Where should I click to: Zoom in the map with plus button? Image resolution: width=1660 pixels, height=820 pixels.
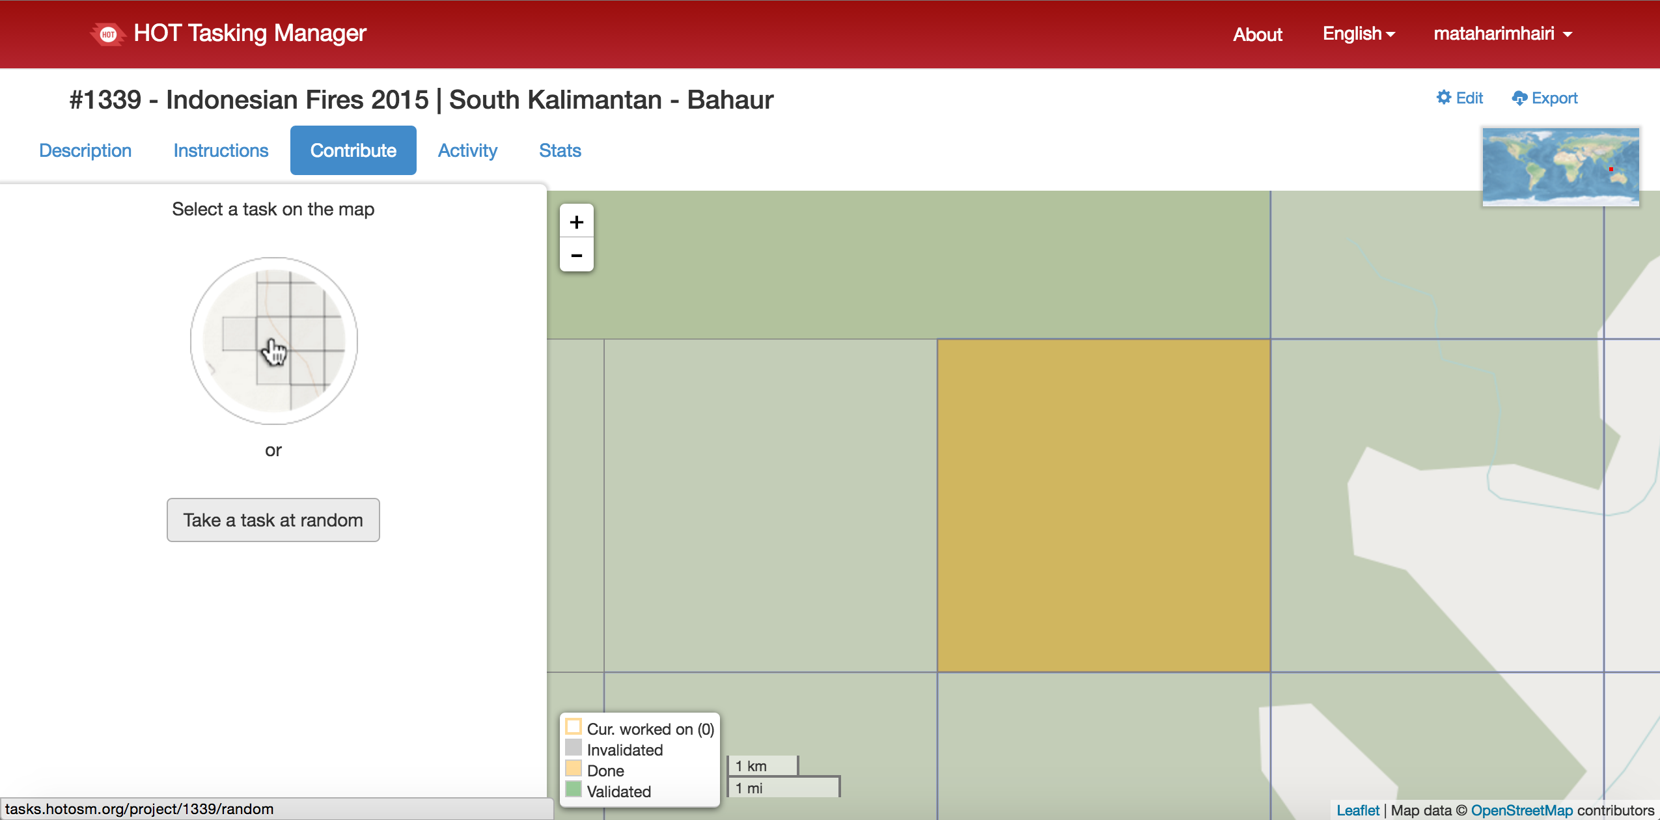(576, 222)
